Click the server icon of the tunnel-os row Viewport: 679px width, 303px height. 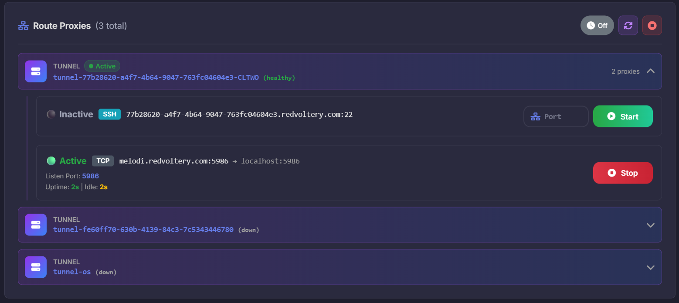click(36, 267)
